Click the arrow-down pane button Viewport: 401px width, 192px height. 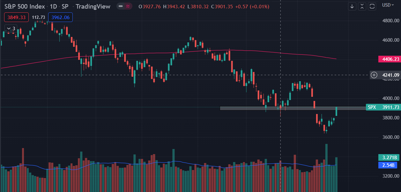pyautogui.click(x=352, y=6)
